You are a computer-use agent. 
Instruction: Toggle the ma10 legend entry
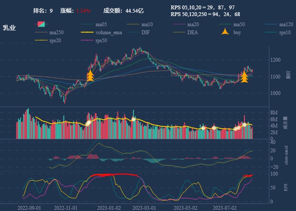tap(147, 24)
